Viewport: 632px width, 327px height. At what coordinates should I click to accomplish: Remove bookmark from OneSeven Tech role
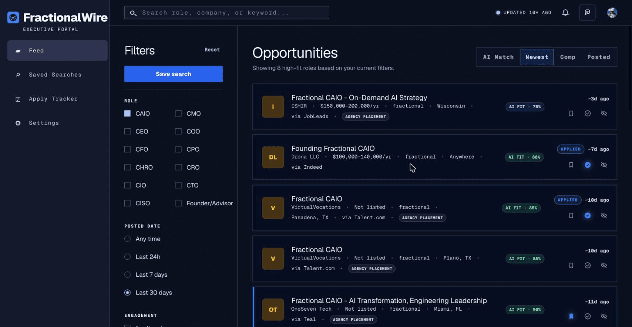point(571,316)
